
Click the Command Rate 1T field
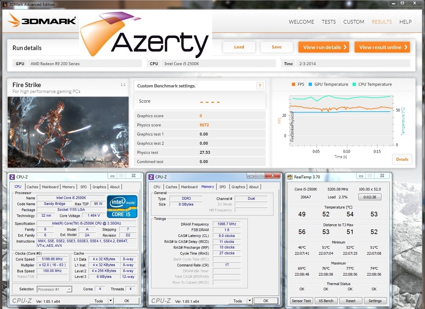click(x=227, y=265)
